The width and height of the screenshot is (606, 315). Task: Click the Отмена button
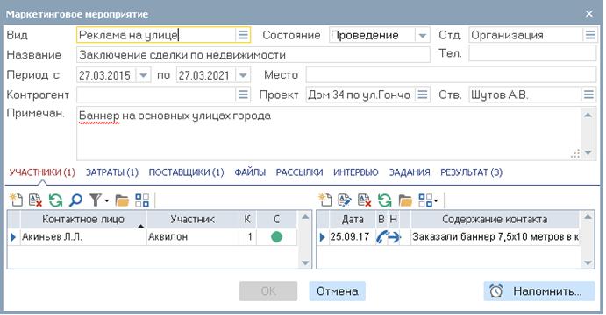pyautogui.click(x=338, y=291)
